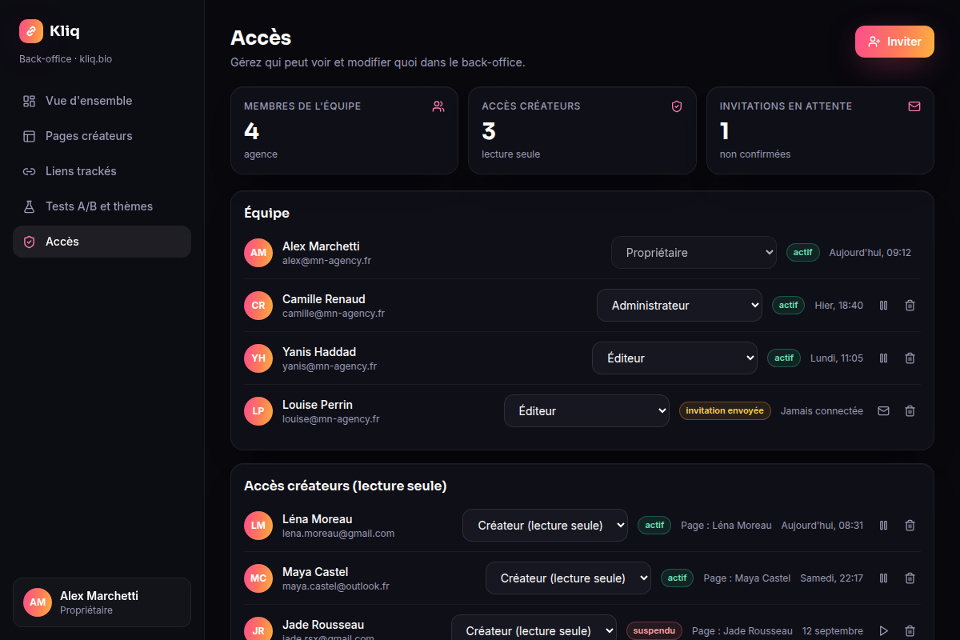Click Maya Castel's MC avatar
The height and width of the screenshot is (640, 960).
coord(258,578)
